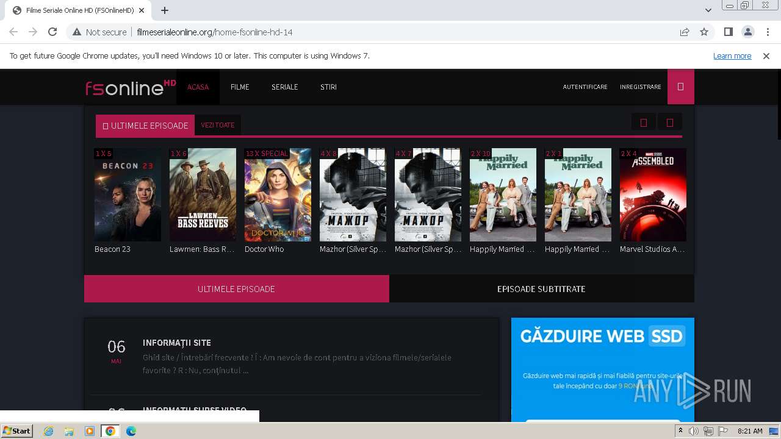Screen dimensions: 781x439
Task: Open AUTENTIFICARE login link
Action: pyautogui.click(x=585, y=87)
